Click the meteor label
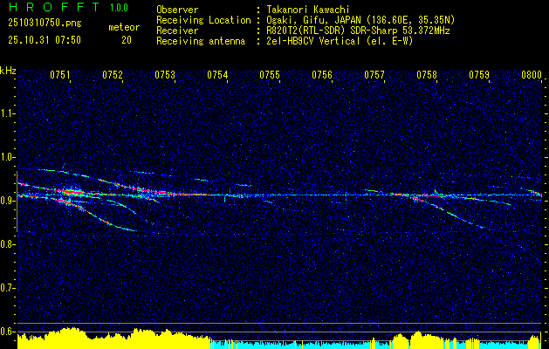Viewport: 549px width, 349px height. click(124, 27)
